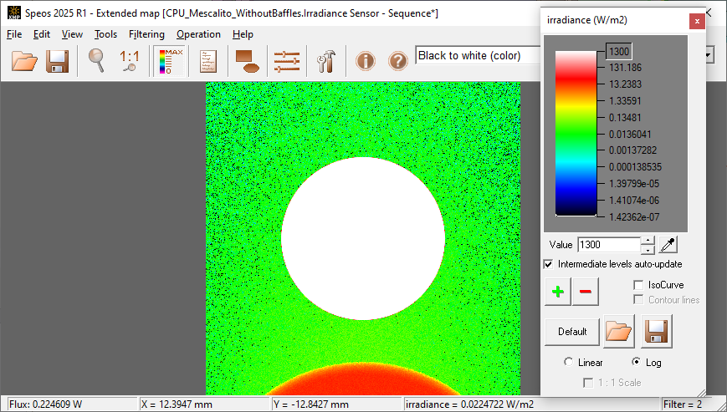The width and height of the screenshot is (727, 412).
Task: Open the Edit menu
Action: (42, 34)
